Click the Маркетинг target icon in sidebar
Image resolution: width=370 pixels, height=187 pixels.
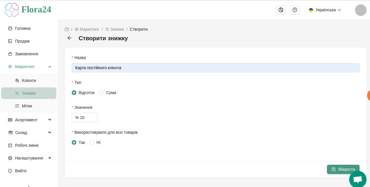[10, 67]
